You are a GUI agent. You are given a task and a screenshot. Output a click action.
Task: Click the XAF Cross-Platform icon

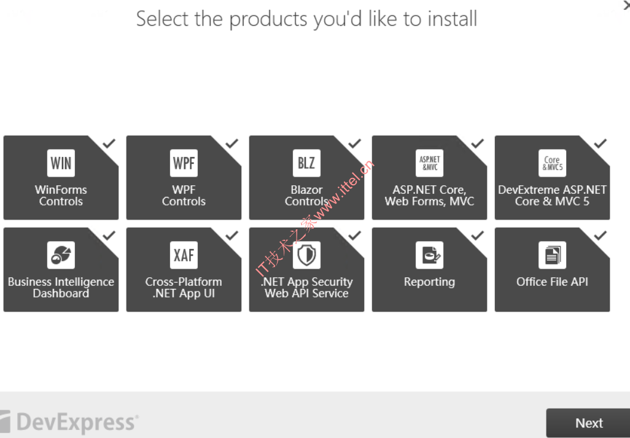tap(184, 255)
